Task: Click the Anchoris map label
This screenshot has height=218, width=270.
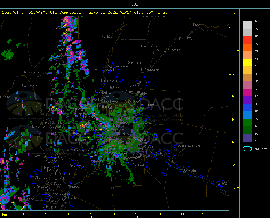Action: click(x=77, y=166)
